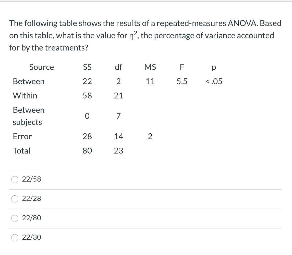Click the Total row label
Viewport: 292px width, 255px height.
[21, 151]
